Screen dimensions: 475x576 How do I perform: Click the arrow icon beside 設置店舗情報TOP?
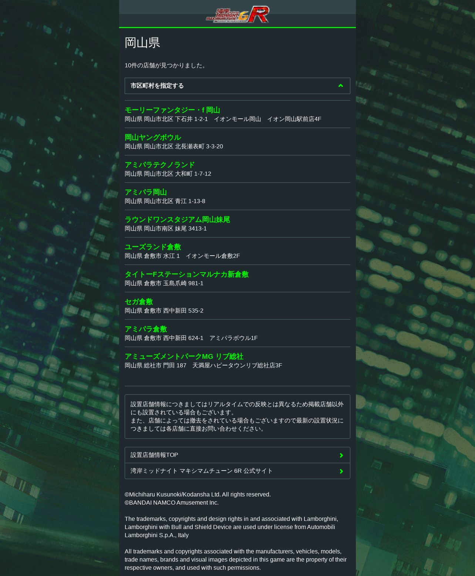[341, 455]
